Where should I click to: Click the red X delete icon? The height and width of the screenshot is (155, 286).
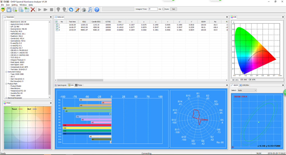pos(33,10)
